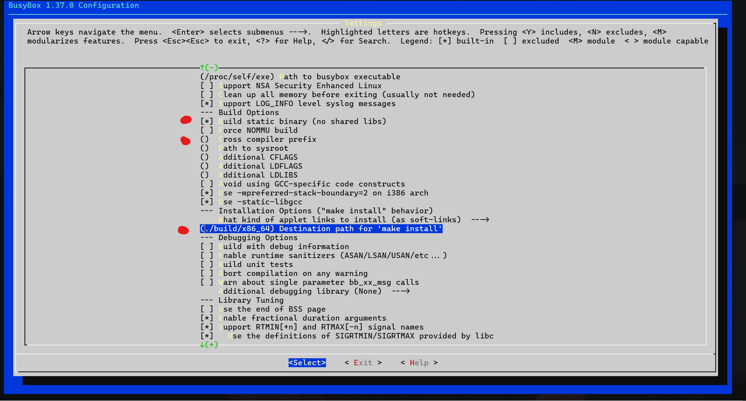The height and width of the screenshot is (401, 746).
Task: Click the red dot beside Destination path
Action: tap(183, 230)
